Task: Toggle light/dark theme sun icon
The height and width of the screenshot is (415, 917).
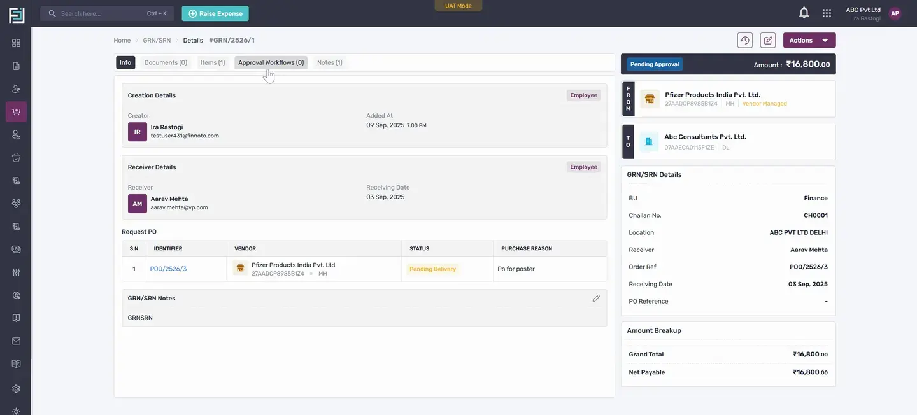Action: pyautogui.click(x=16, y=411)
